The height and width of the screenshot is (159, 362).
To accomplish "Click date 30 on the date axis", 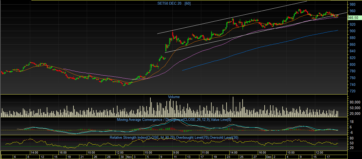I will 122,157.
